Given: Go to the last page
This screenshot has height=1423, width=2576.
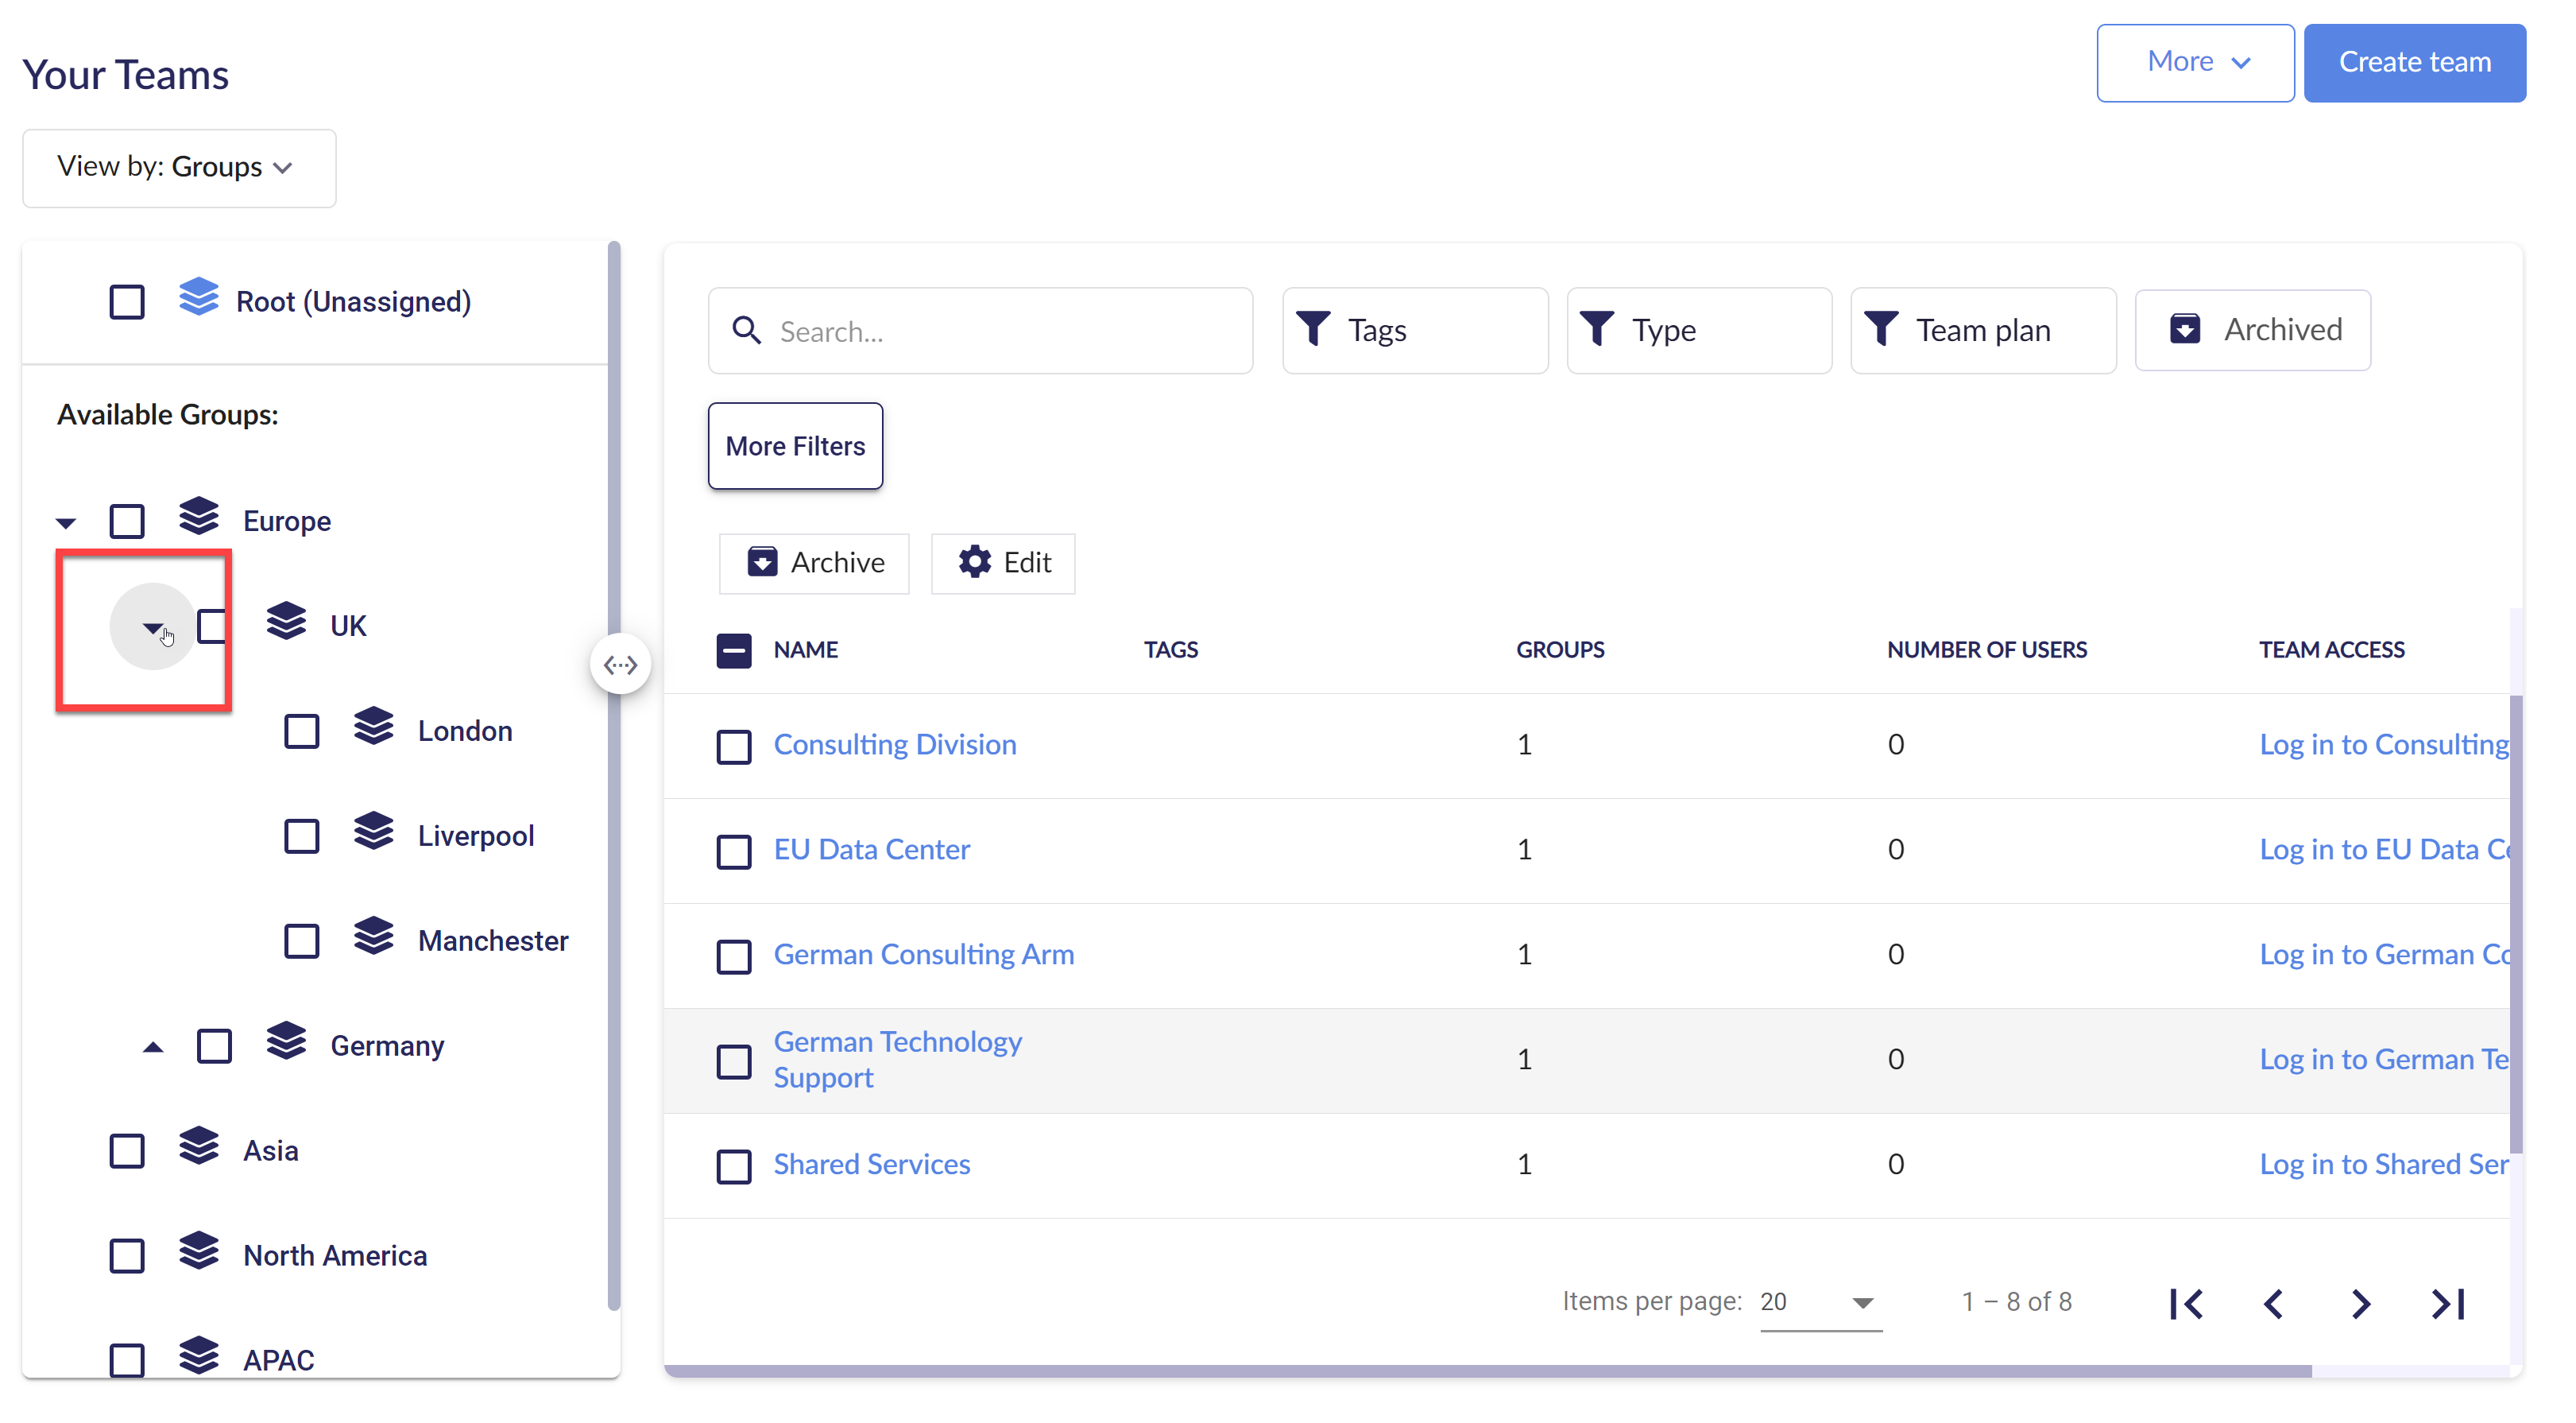Looking at the screenshot, I should (x=2448, y=1304).
